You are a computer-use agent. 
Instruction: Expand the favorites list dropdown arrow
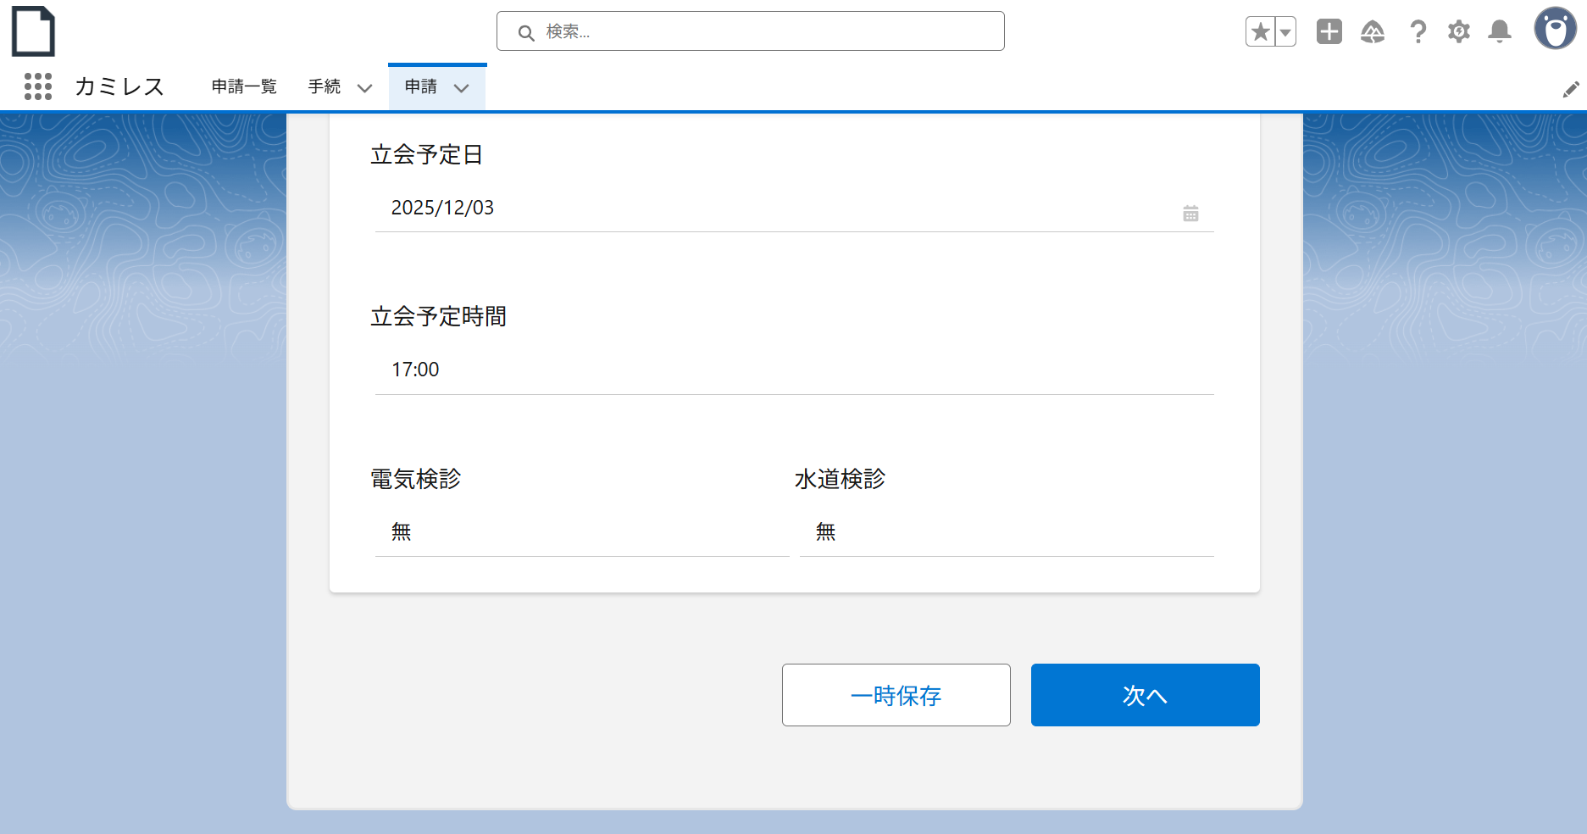[x=1285, y=32]
